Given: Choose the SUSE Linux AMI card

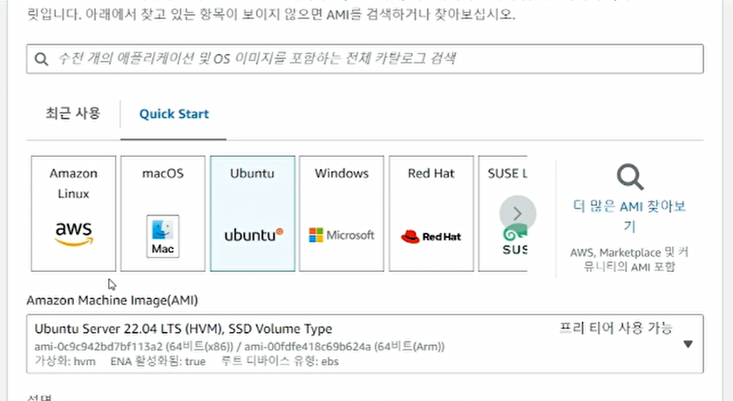Looking at the screenshot, I should [503, 214].
